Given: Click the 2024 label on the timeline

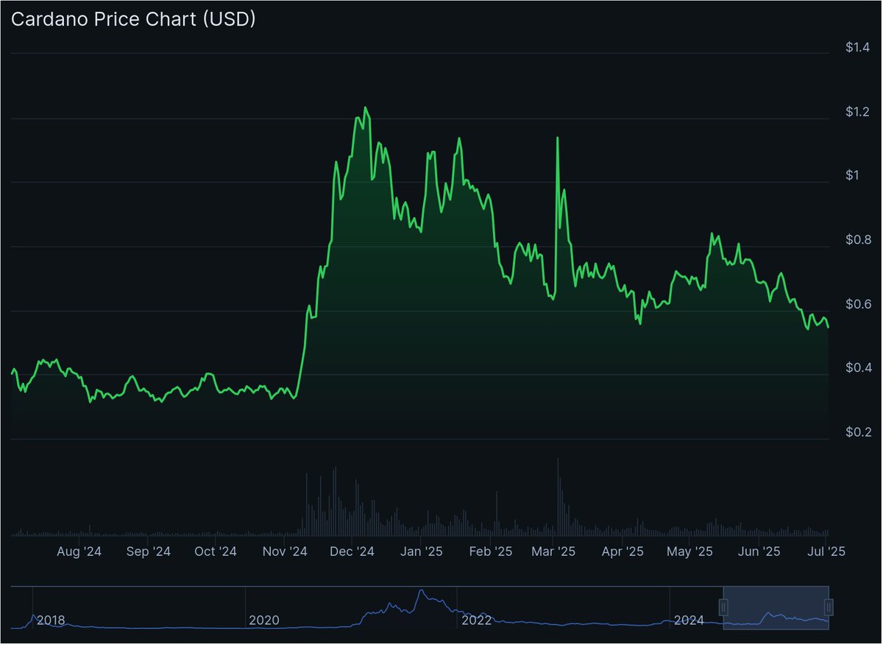Looking at the screenshot, I should coord(690,621).
